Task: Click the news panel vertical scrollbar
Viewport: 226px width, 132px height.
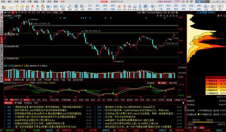Action: pyautogui.click(x=185, y=116)
